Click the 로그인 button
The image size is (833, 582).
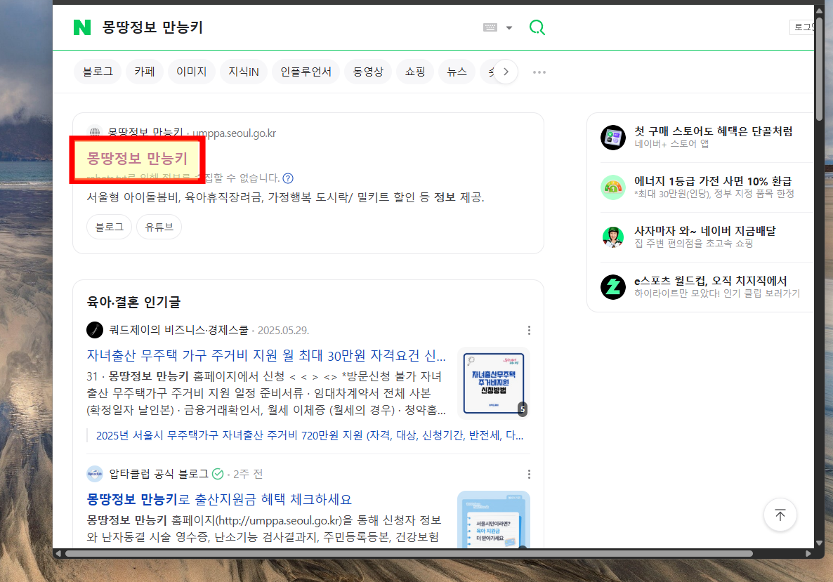tap(802, 27)
